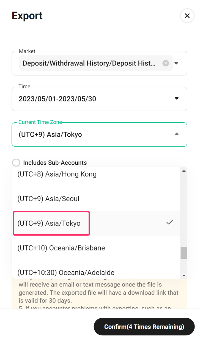Click the Current Time Zone field text
The height and width of the screenshot is (342, 200).
coord(50,135)
